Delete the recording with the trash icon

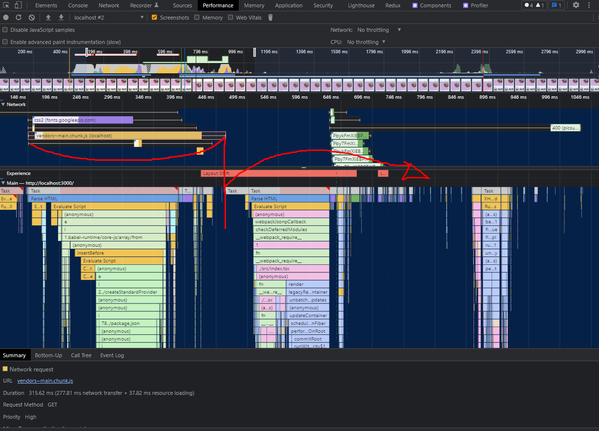coord(270,17)
